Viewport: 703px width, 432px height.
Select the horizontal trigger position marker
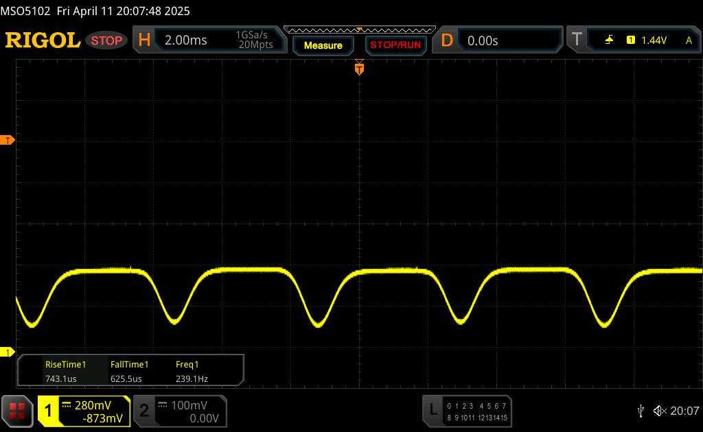click(x=359, y=68)
